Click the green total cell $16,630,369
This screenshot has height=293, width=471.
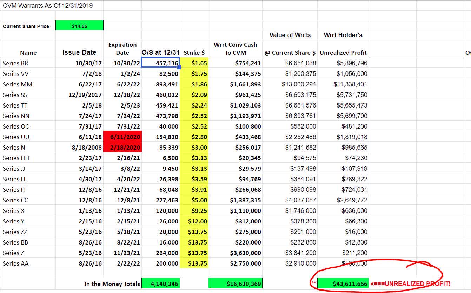pyautogui.click(x=235, y=283)
